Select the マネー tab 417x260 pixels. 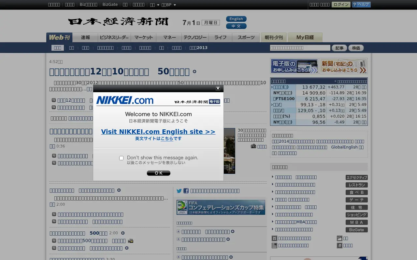coord(169,37)
